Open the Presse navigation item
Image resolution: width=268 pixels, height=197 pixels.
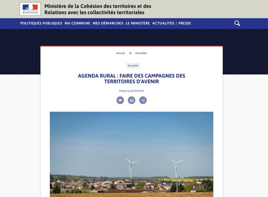point(185,23)
